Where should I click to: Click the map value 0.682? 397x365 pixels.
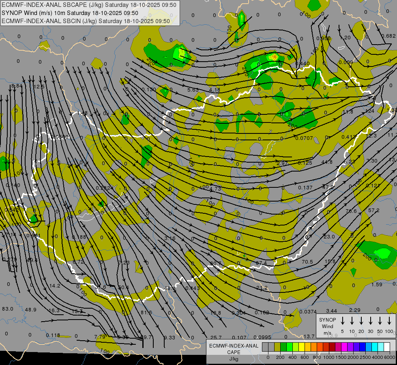[x=388, y=36]
